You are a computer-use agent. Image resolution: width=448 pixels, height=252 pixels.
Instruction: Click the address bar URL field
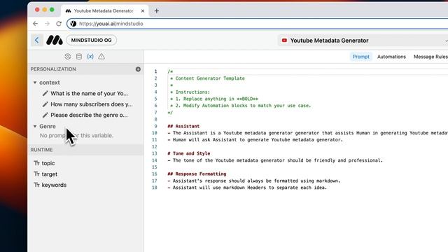point(257,24)
